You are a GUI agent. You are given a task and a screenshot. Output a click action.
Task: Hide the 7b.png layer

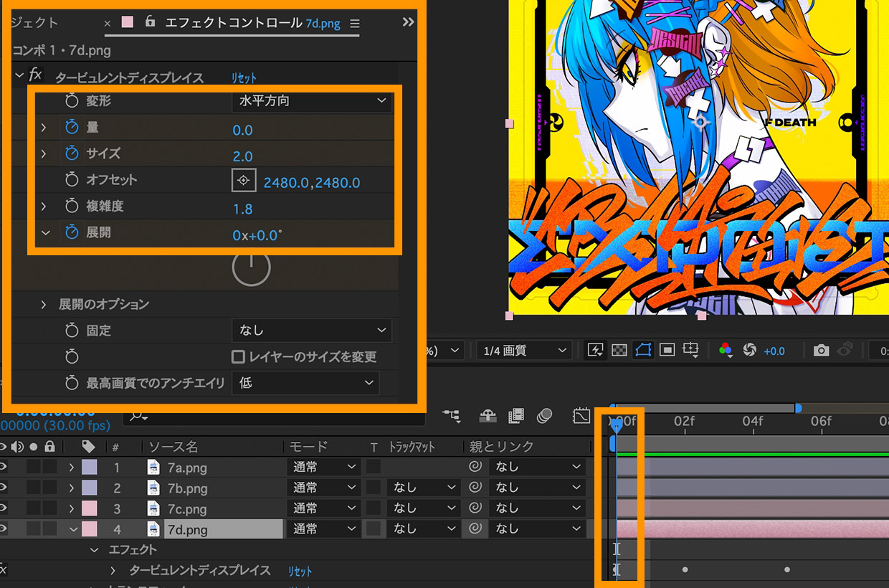click(x=4, y=488)
